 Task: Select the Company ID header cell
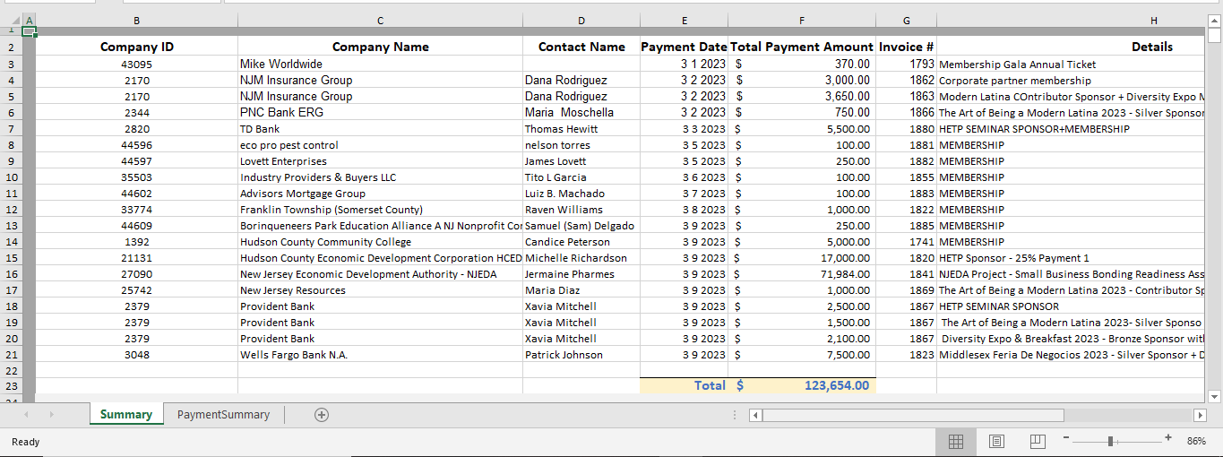(136, 47)
